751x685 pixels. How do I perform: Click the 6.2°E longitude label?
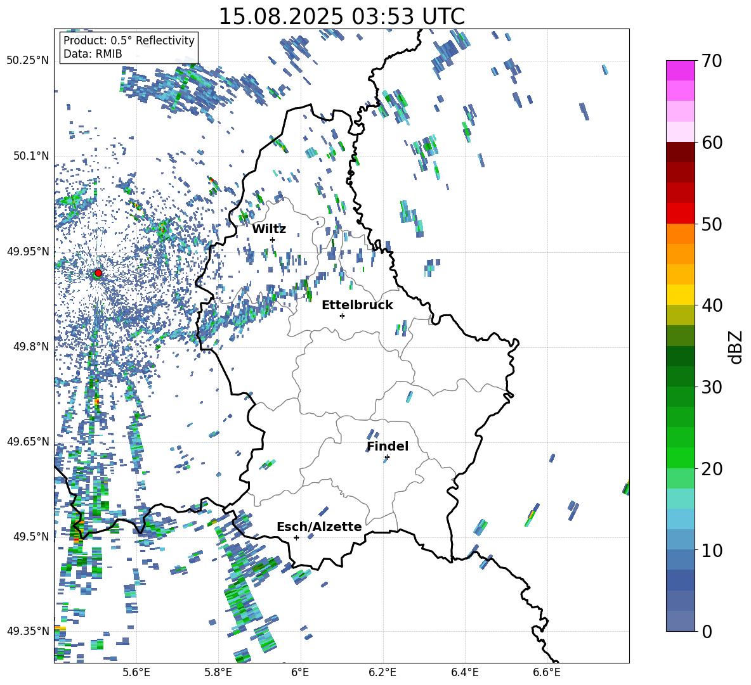(382, 672)
